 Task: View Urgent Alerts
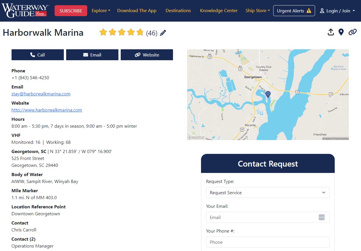coord(294,11)
